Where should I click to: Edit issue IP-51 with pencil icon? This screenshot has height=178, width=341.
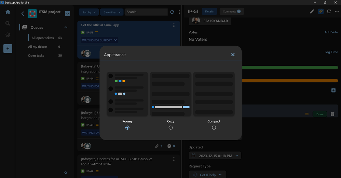(x=312, y=12)
